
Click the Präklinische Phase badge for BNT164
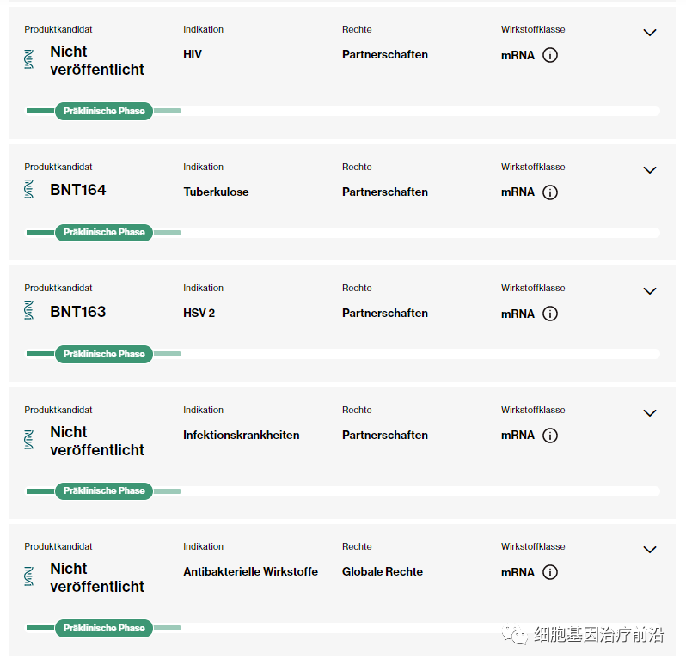[x=104, y=233]
